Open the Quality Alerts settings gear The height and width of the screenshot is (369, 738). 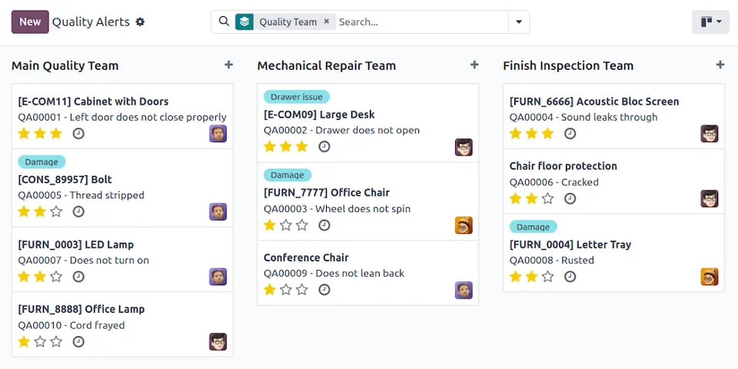pos(140,22)
